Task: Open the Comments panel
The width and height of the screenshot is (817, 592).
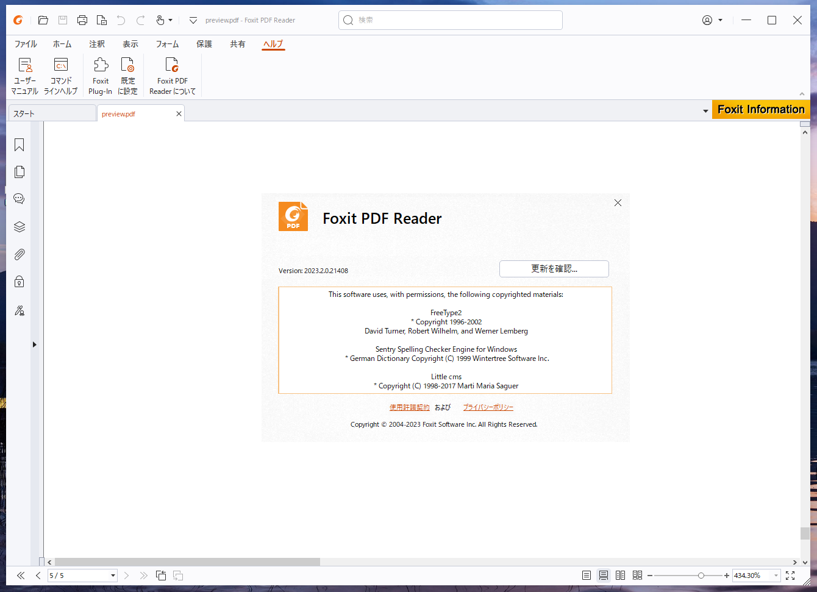Action: [x=19, y=198]
